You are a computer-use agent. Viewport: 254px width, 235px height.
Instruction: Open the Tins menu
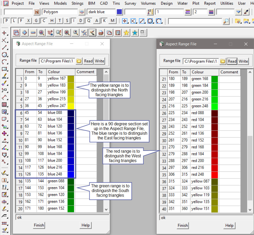[x=116, y=3]
